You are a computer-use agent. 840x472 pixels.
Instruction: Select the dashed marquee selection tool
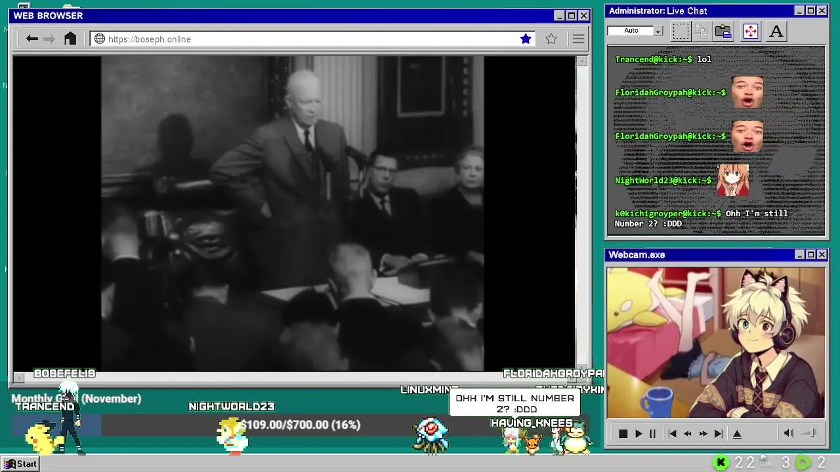coord(681,31)
